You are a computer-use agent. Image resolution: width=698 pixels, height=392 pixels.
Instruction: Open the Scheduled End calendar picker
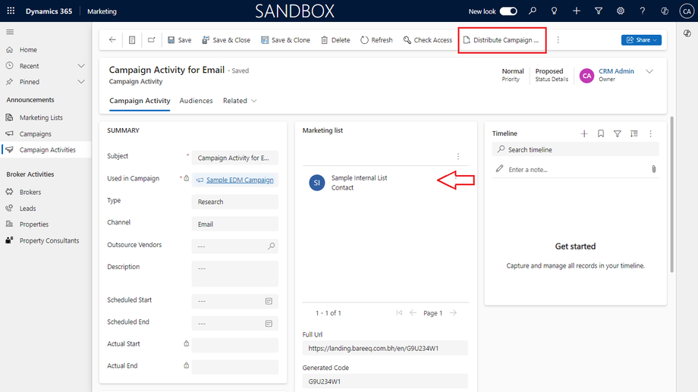pos(269,324)
